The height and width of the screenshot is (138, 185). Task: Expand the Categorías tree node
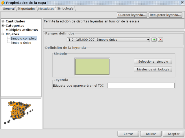pyautogui.click(x=3, y=26)
